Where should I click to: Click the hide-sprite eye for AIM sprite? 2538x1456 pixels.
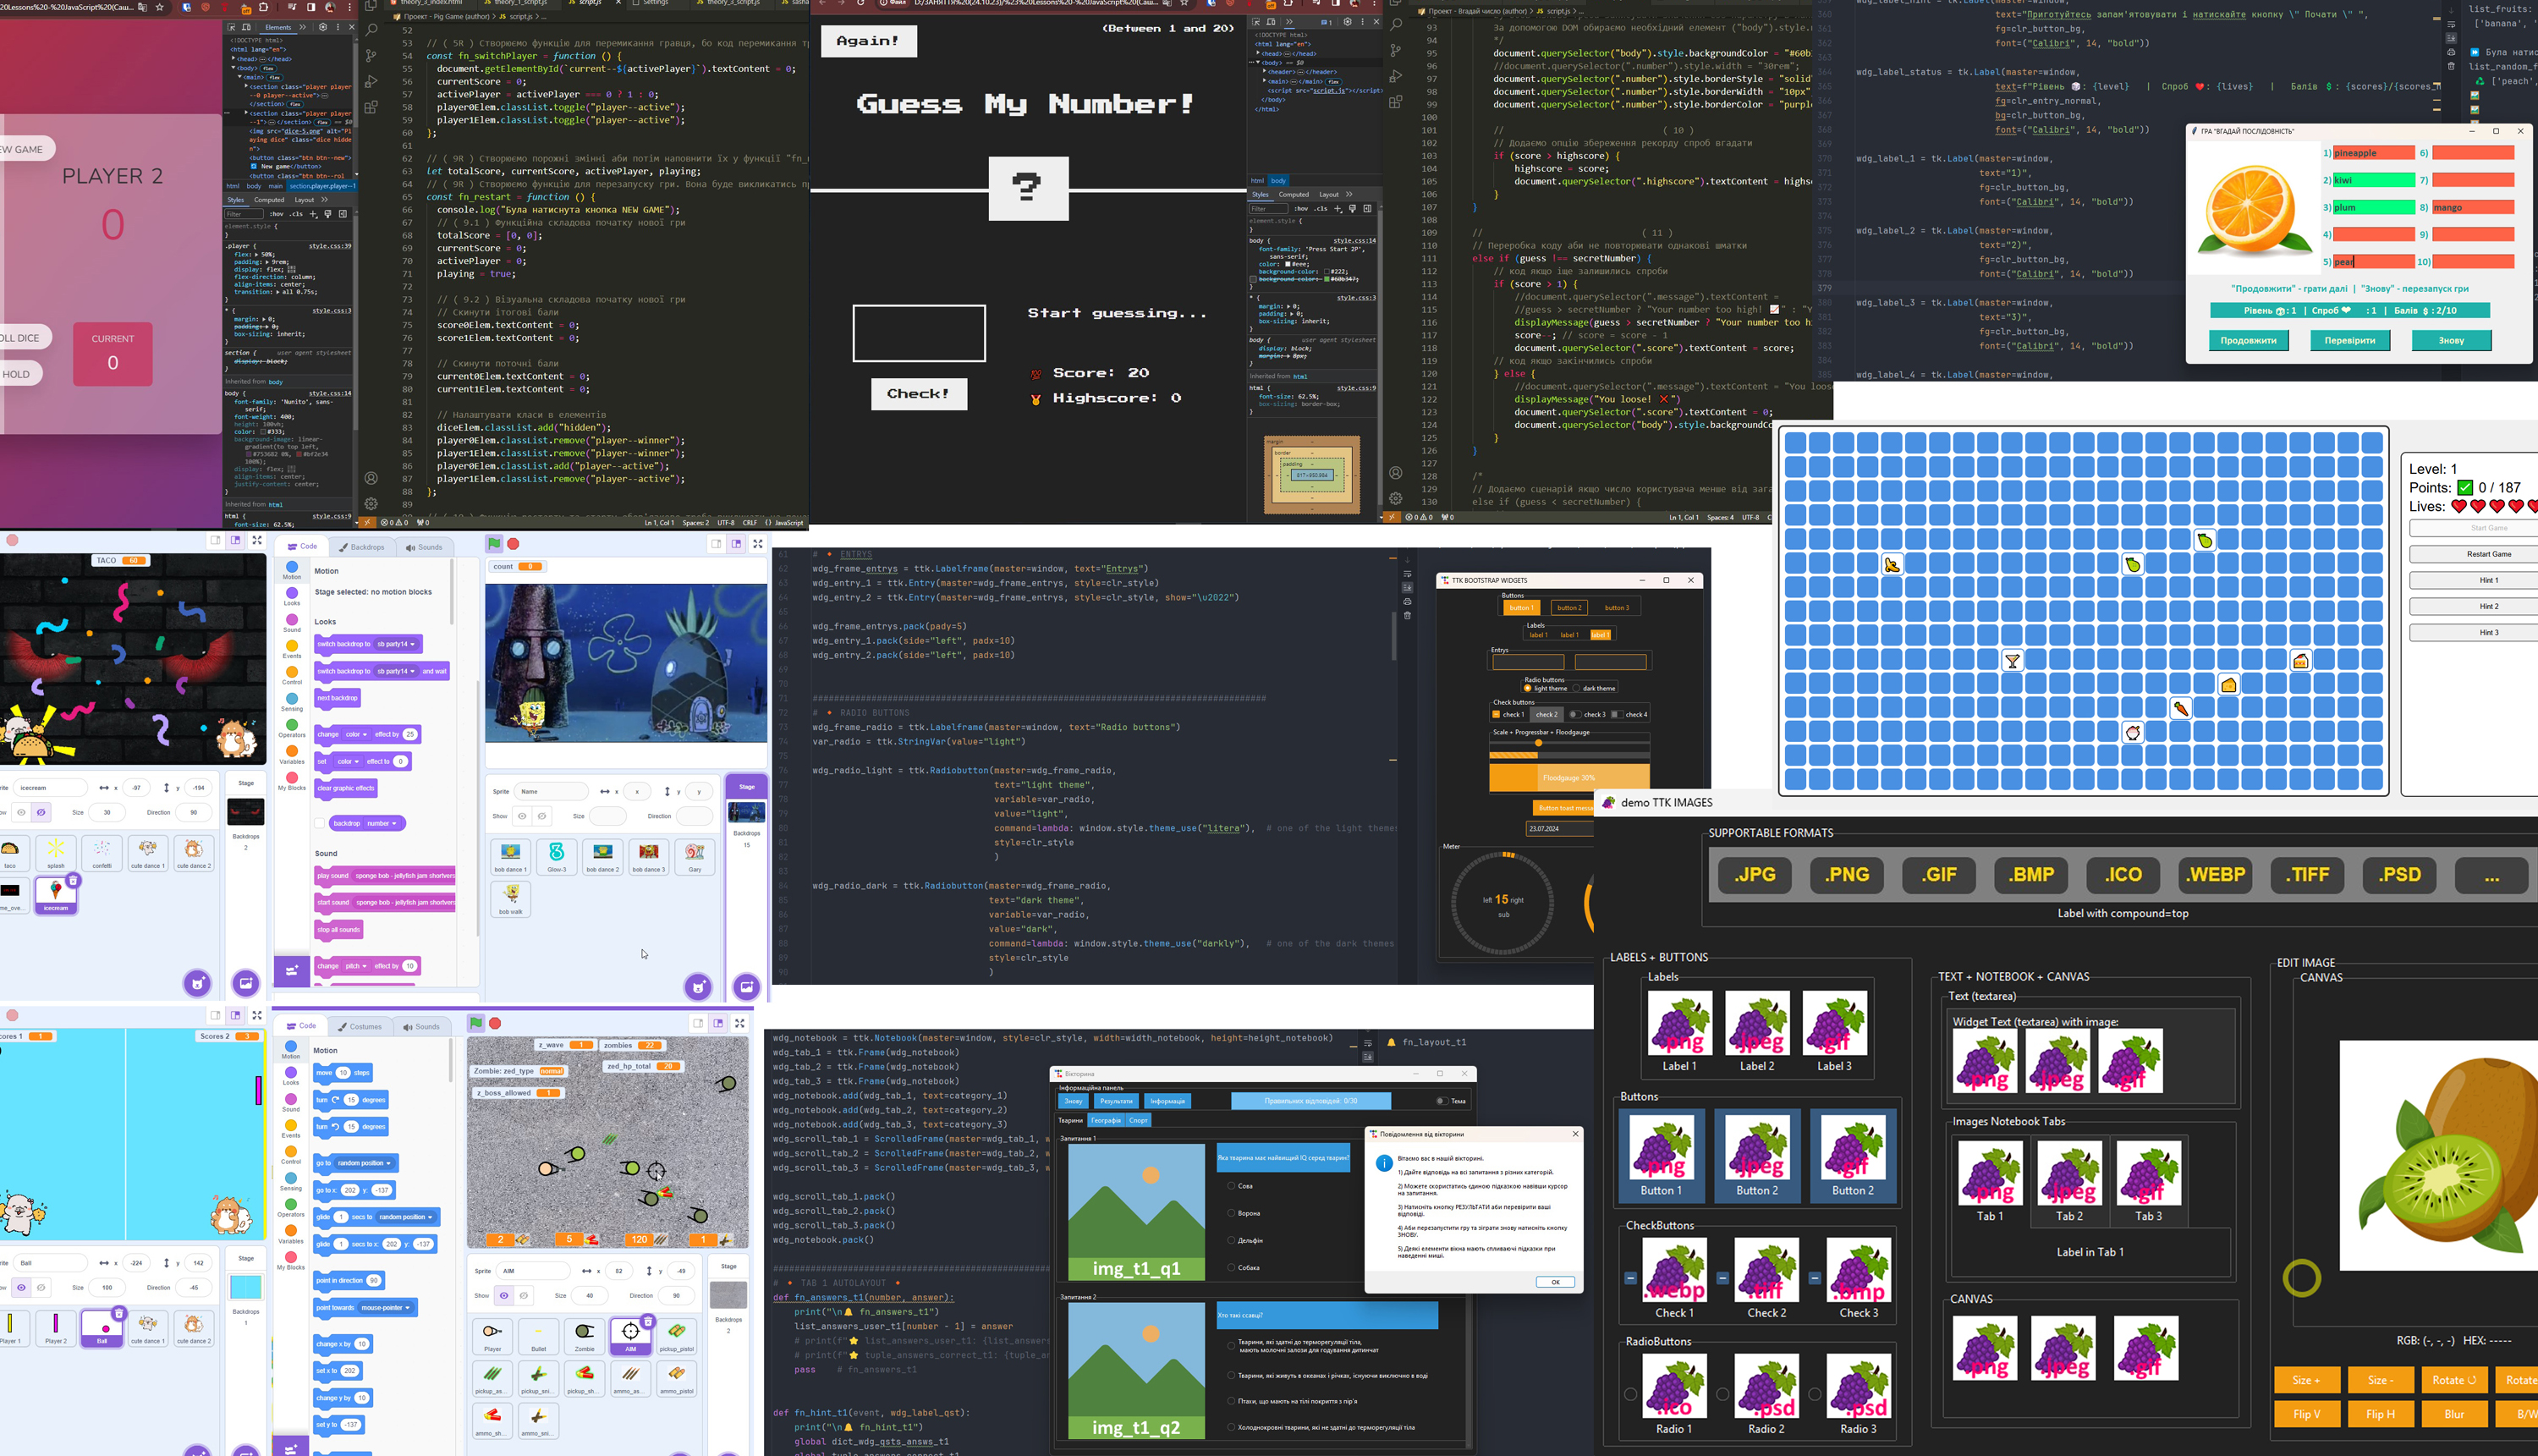click(x=523, y=1295)
